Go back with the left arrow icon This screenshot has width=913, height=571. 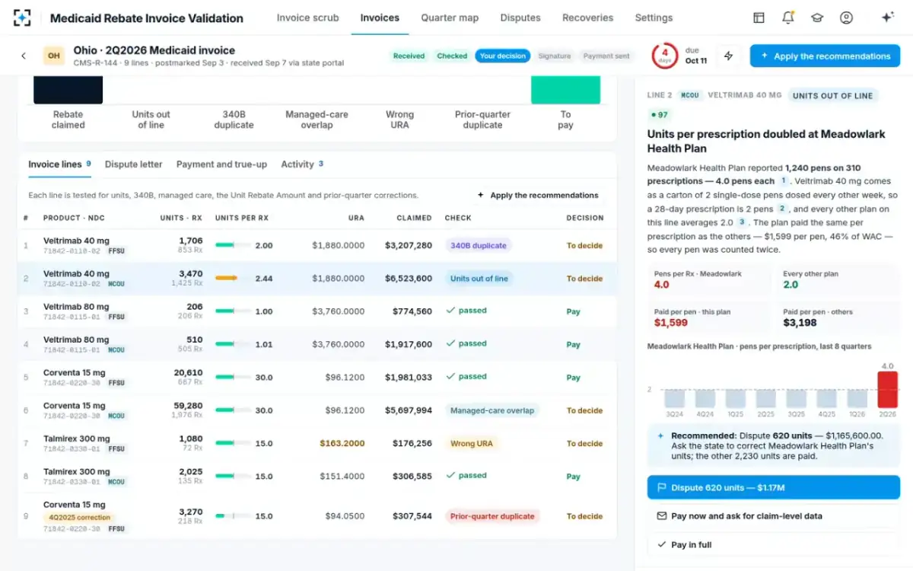coord(24,56)
